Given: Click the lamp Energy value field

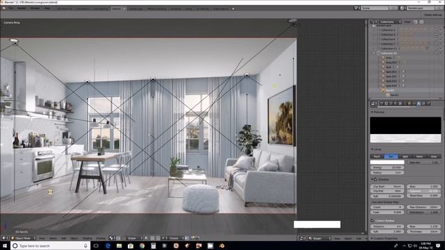Looking at the screenshot, I should (x=387, y=167).
